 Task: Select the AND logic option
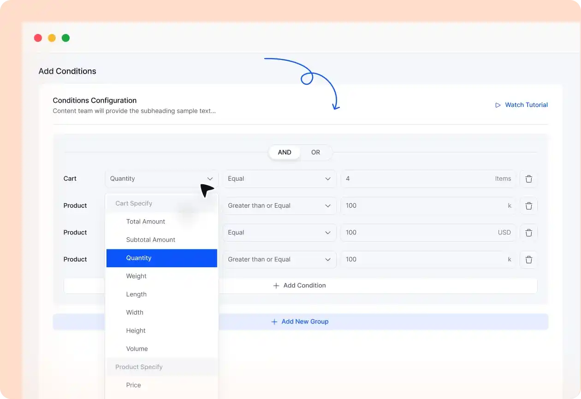tap(285, 152)
